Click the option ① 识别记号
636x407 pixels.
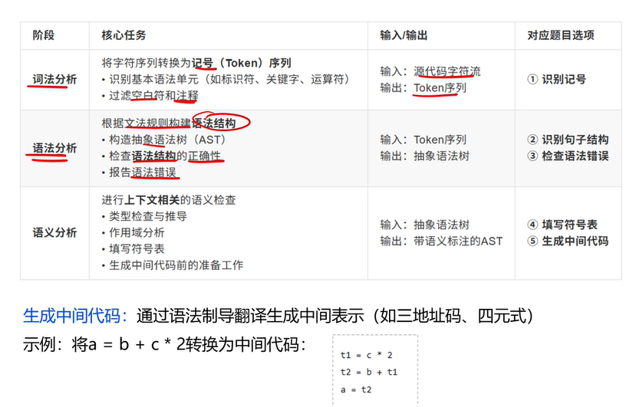point(556,79)
